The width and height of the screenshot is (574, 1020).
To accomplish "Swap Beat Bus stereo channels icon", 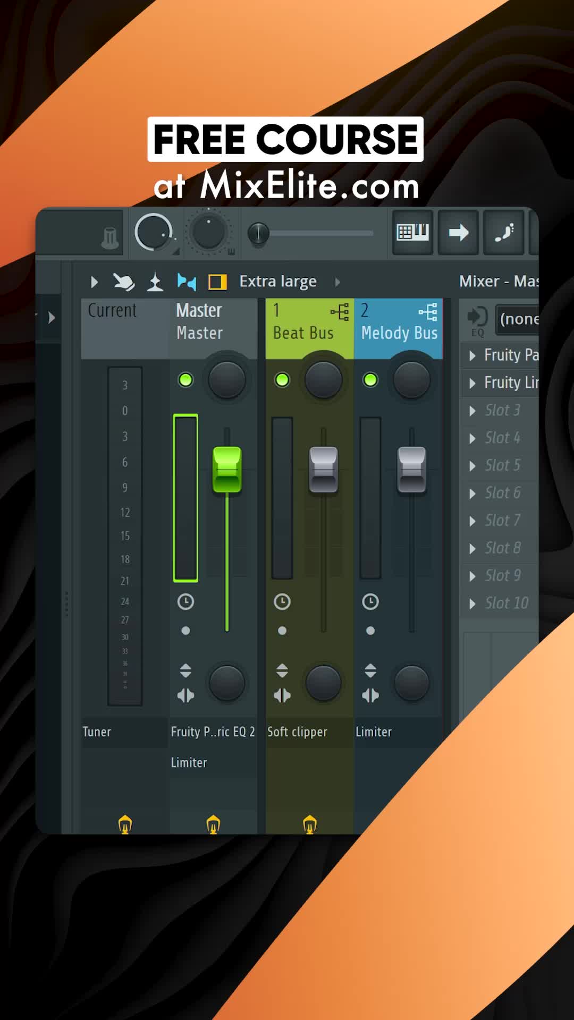I will [282, 695].
